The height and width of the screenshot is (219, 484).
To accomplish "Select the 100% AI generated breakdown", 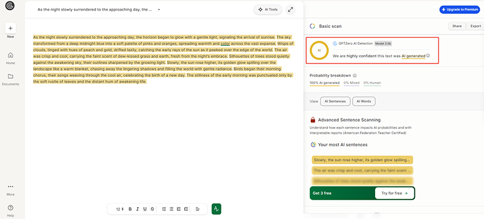I will tap(324, 83).
